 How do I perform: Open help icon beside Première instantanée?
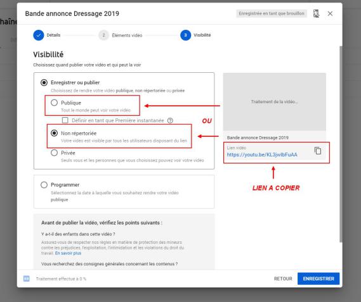[170, 120]
